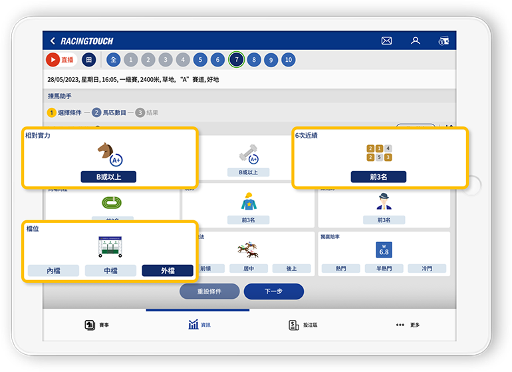Open the grid view icon beside 直播
This screenshot has height=372, width=512.
tap(88, 60)
